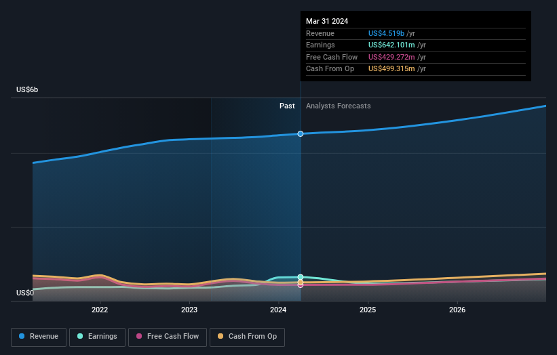Click the Past section label
This screenshot has height=355, width=557.
(287, 106)
